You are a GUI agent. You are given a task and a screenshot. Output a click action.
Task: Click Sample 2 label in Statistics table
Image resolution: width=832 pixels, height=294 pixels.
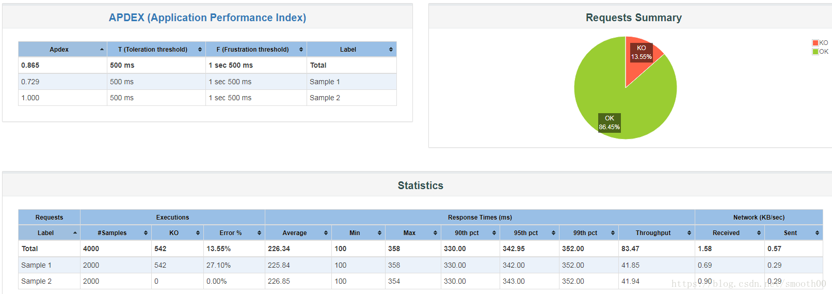click(36, 281)
